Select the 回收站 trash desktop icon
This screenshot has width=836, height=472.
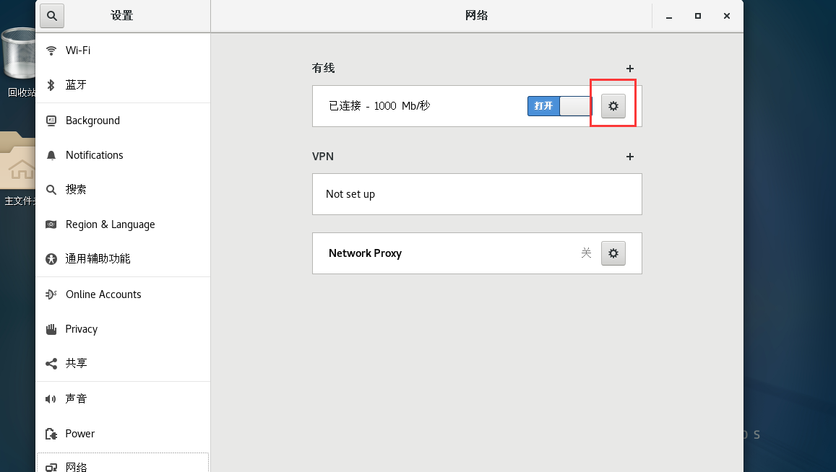click(20, 63)
